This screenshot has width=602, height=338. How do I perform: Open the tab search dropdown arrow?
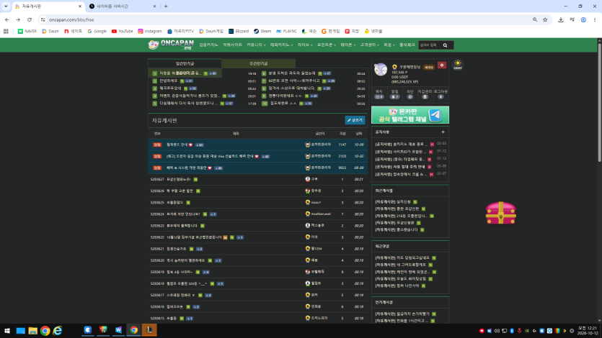(6, 6)
